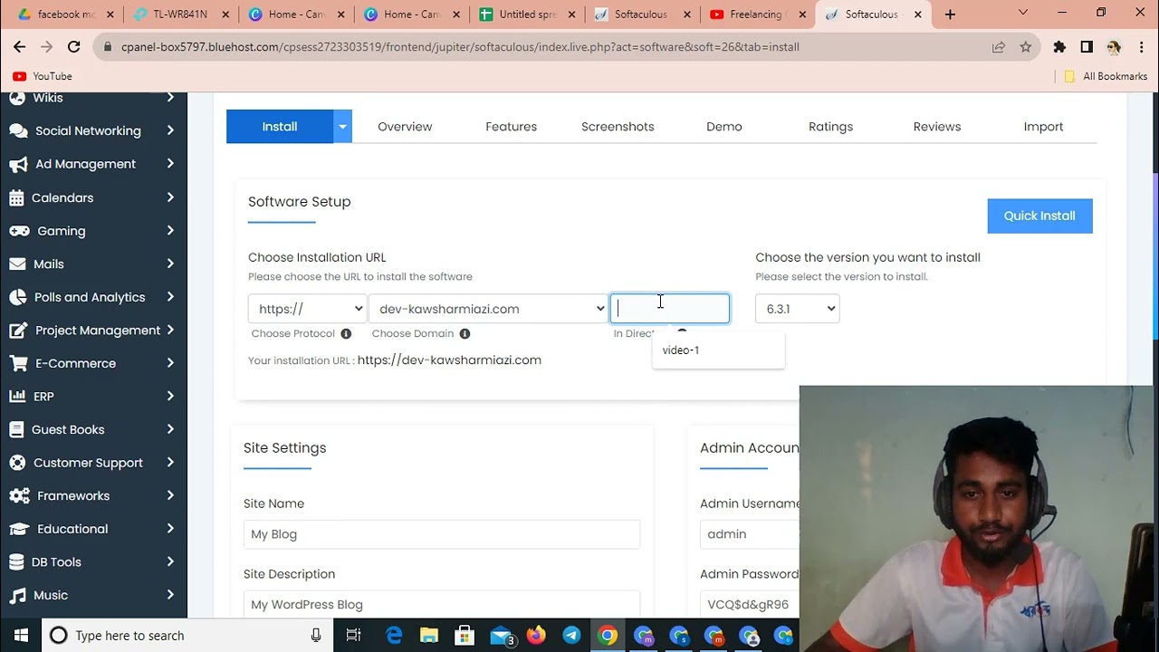The height and width of the screenshot is (652, 1159).
Task: Click the Polls and Analytics pie icon
Action: tap(17, 297)
